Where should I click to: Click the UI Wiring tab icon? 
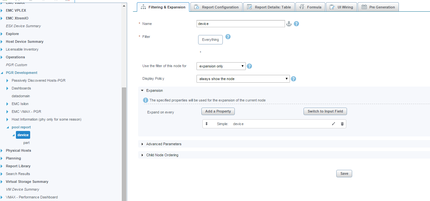[x=332, y=7]
